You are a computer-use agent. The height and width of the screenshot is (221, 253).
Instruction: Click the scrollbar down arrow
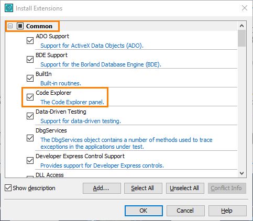coord(242,173)
